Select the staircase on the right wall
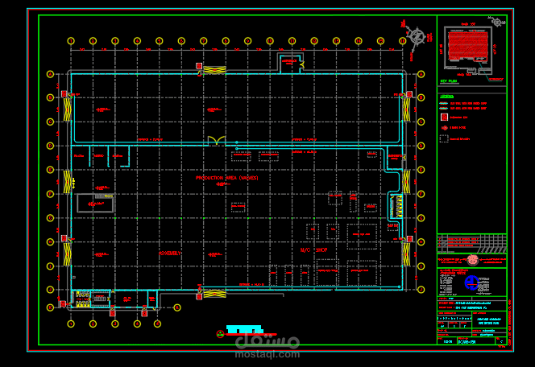The width and height of the screenshot is (535, 367). click(396, 206)
